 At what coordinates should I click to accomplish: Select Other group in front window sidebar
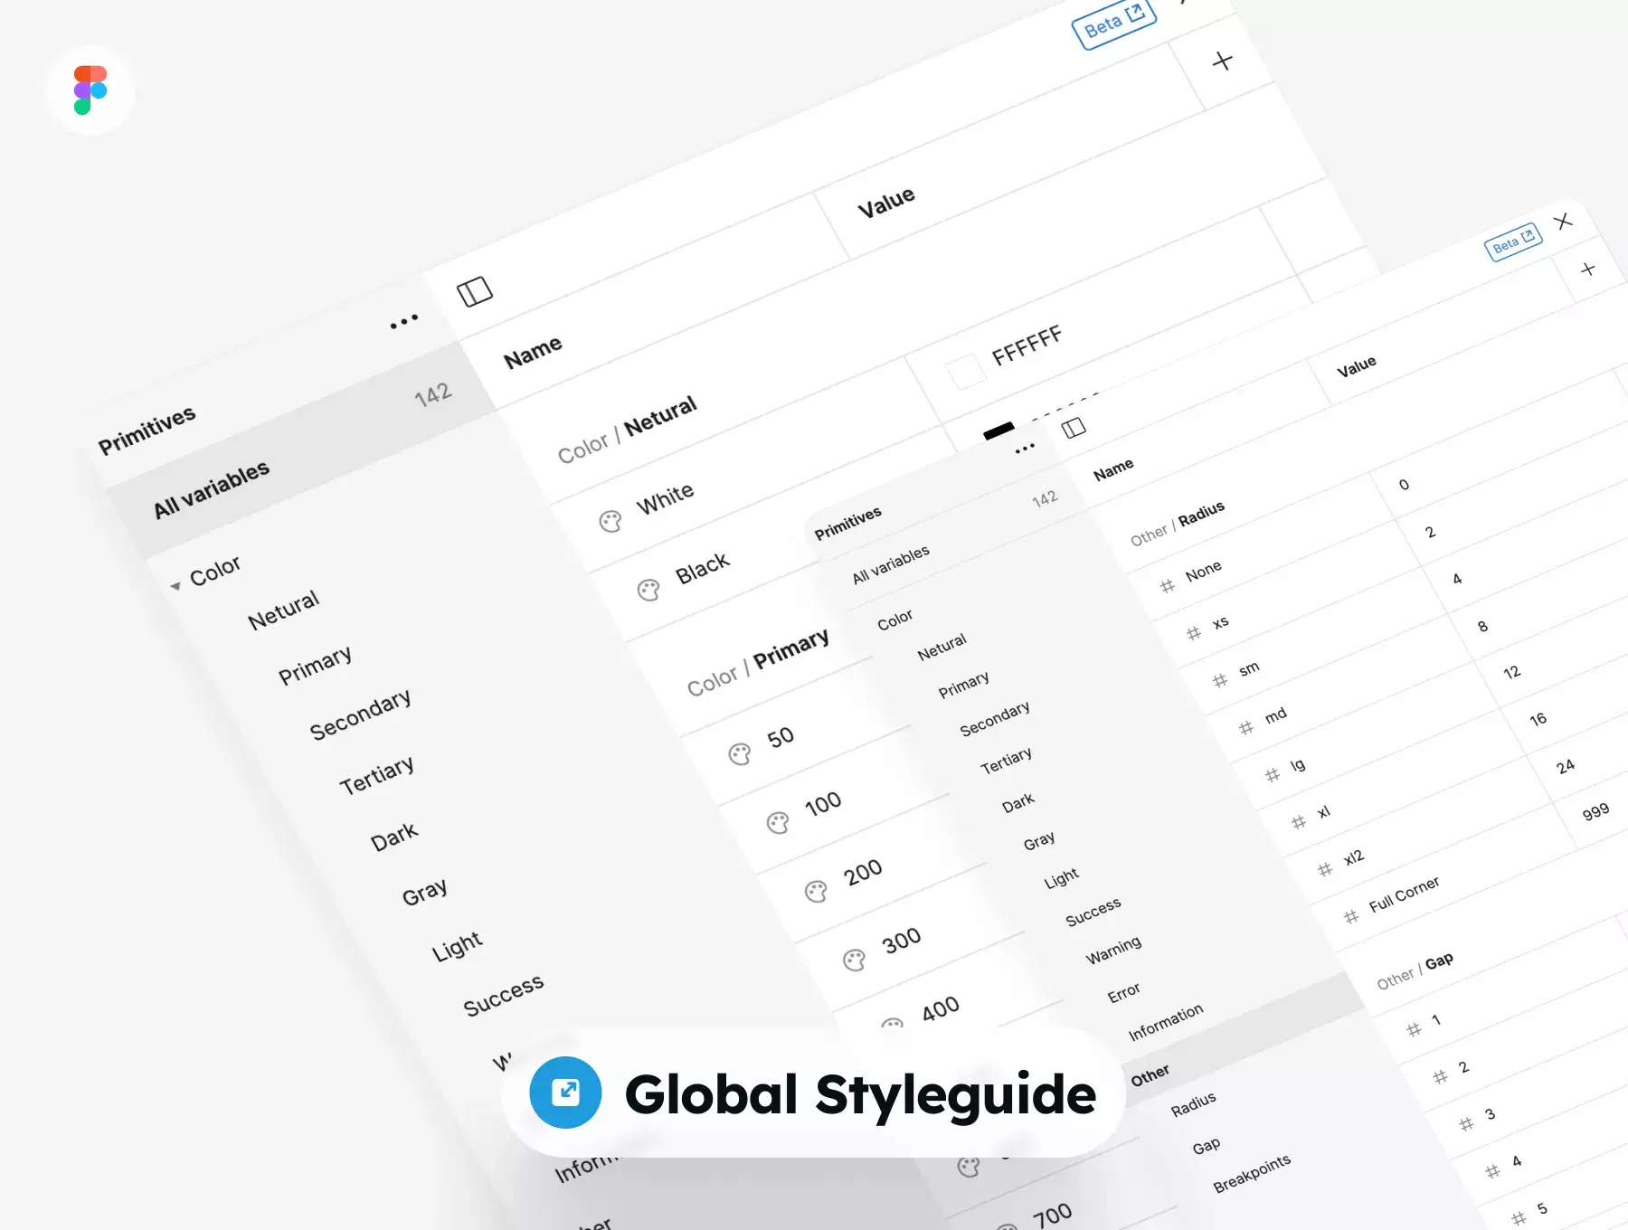pos(1150,1075)
